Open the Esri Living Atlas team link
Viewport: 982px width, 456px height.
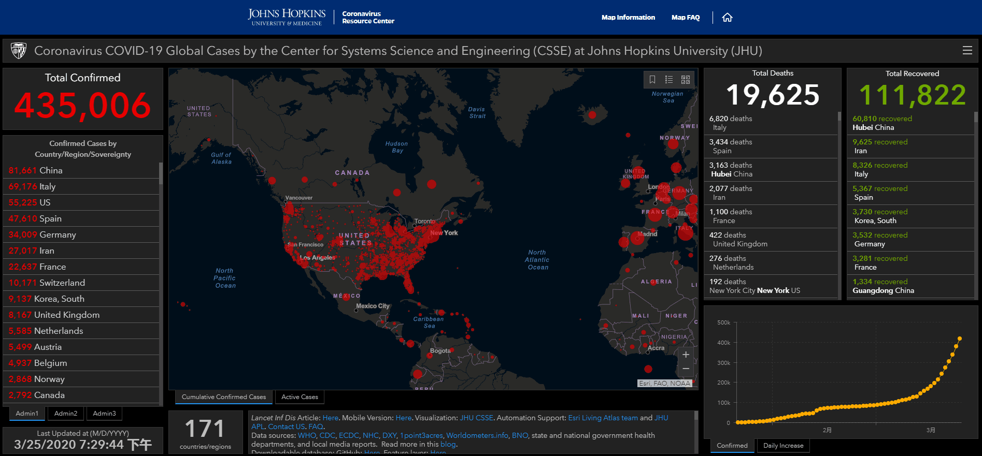[603, 418]
